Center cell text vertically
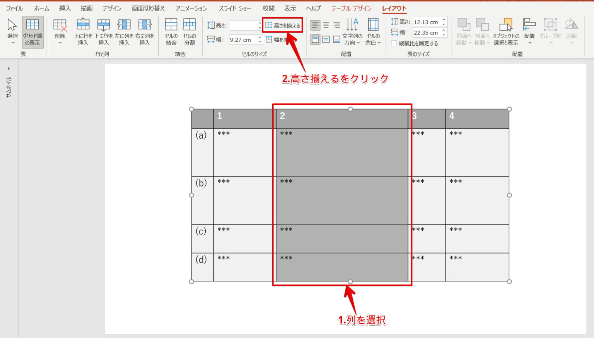This screenshot has width=594, height=338. click(326, 39)
